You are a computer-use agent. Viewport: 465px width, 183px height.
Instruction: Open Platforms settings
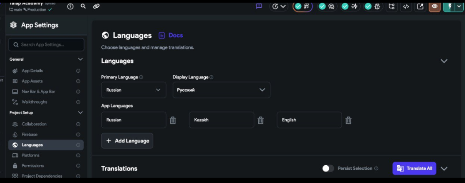pyautogui.click(x=30, y=156)
